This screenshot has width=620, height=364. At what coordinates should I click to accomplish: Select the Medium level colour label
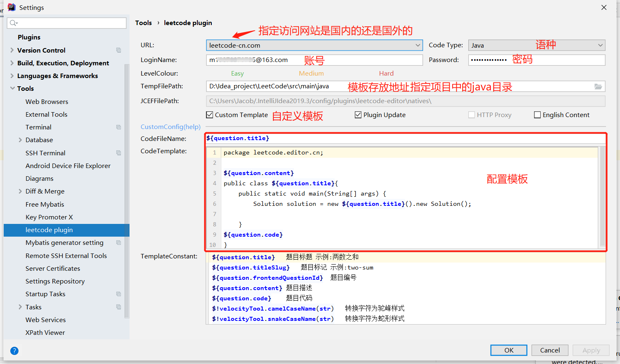pos(311,73)
